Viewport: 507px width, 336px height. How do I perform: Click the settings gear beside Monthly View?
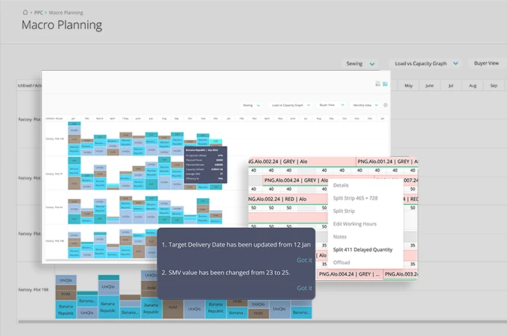(385, 105)
